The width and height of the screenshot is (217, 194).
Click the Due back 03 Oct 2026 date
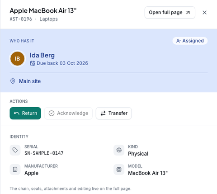tap(62, 63)
